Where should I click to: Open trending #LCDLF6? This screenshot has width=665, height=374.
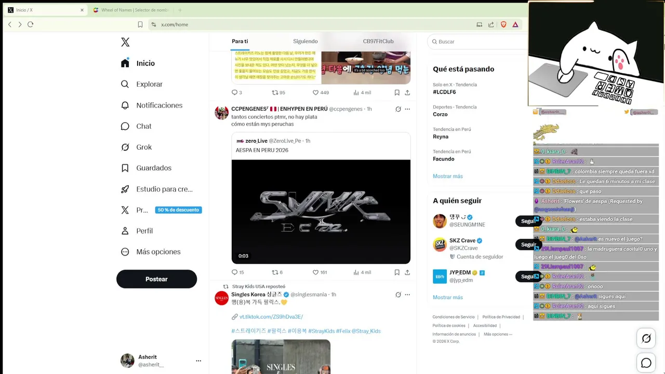click(x=444, y=92)
